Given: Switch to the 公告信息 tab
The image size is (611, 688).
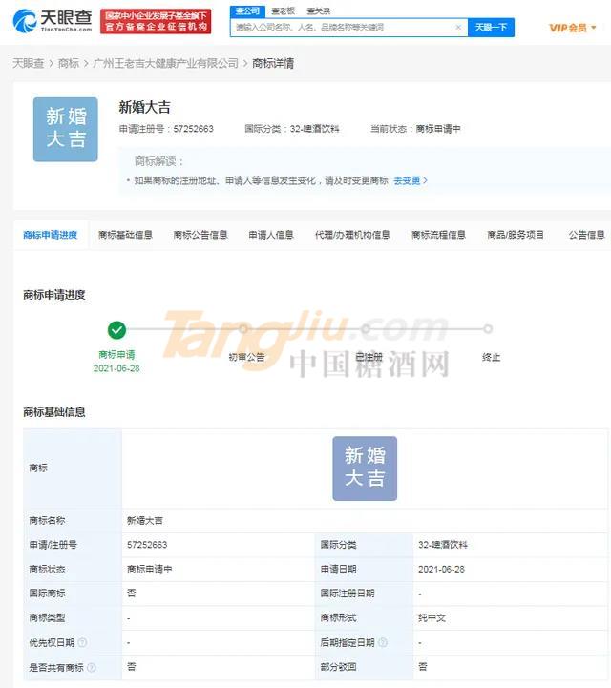Looking at the screenshot, I should (x=586, y=235).
